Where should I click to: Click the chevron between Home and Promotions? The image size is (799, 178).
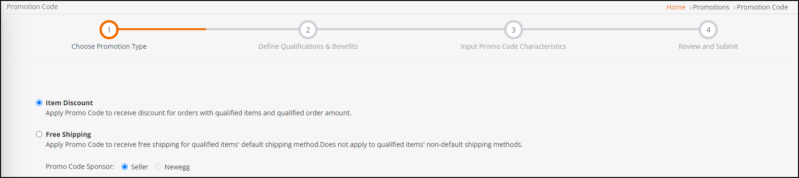coord(690,8)
